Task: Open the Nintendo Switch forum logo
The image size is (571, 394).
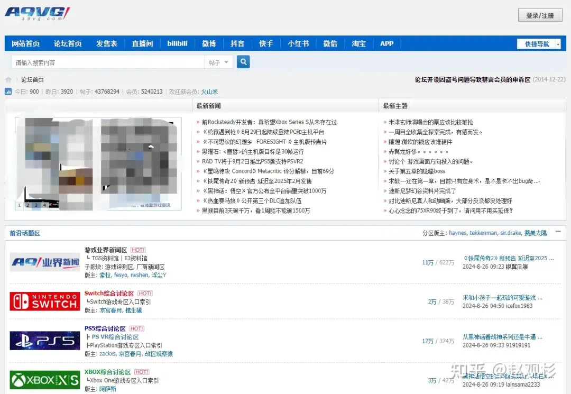Action: 45,301
